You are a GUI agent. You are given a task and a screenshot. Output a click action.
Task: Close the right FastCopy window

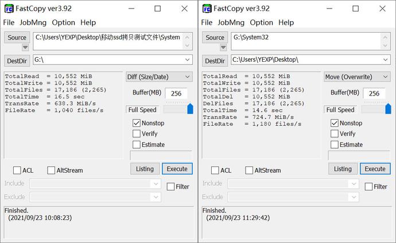pyautogui.click(x=382, y=9)
